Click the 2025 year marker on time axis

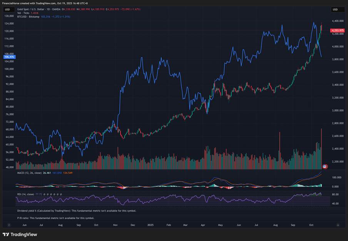point(151,225)
